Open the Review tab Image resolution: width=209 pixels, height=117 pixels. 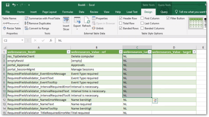coord(94,12)
